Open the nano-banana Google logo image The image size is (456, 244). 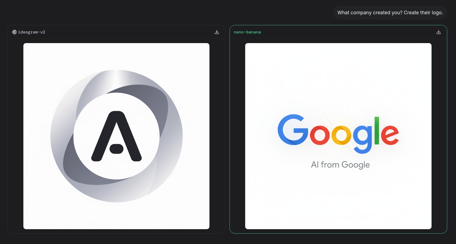pyautogui.click(x=338, y=136)
